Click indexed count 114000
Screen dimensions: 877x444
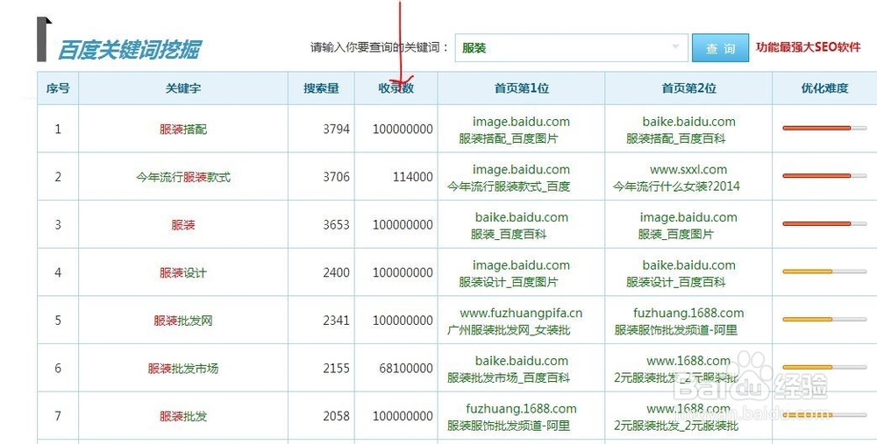(413, 177)
